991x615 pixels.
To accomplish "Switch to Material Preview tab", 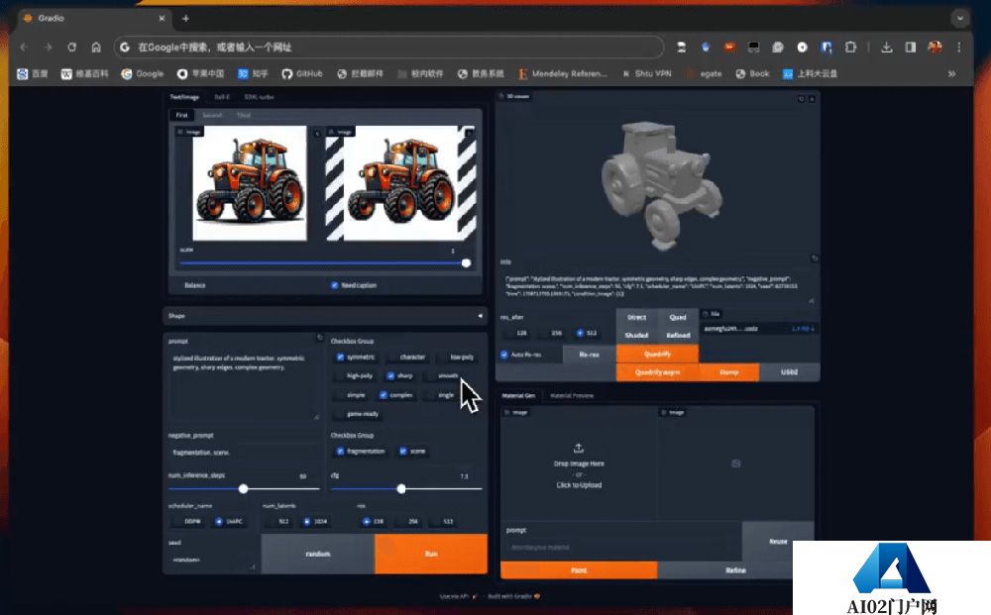I will (x=572, y=396).
